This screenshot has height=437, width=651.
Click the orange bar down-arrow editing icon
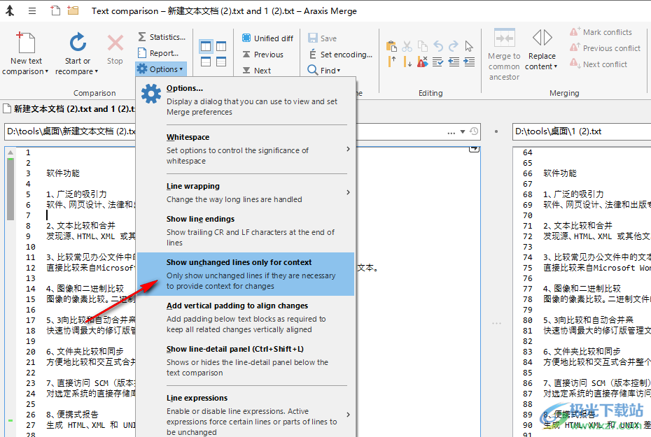[407, 62]
